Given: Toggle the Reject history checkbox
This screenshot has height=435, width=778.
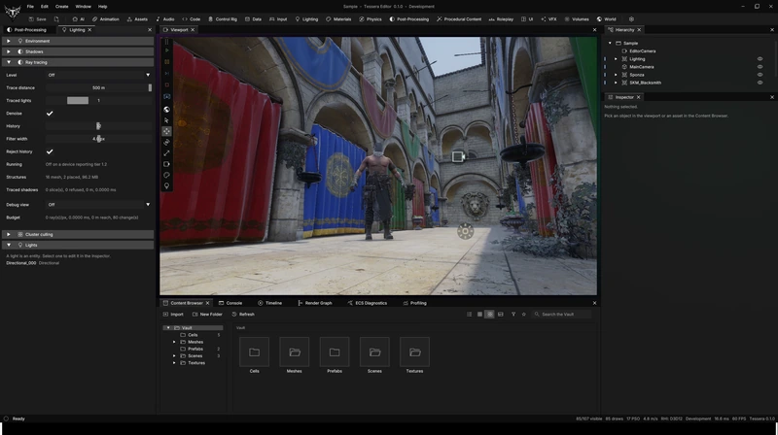Looking at the screenshot, I should (x=50, y=151).
